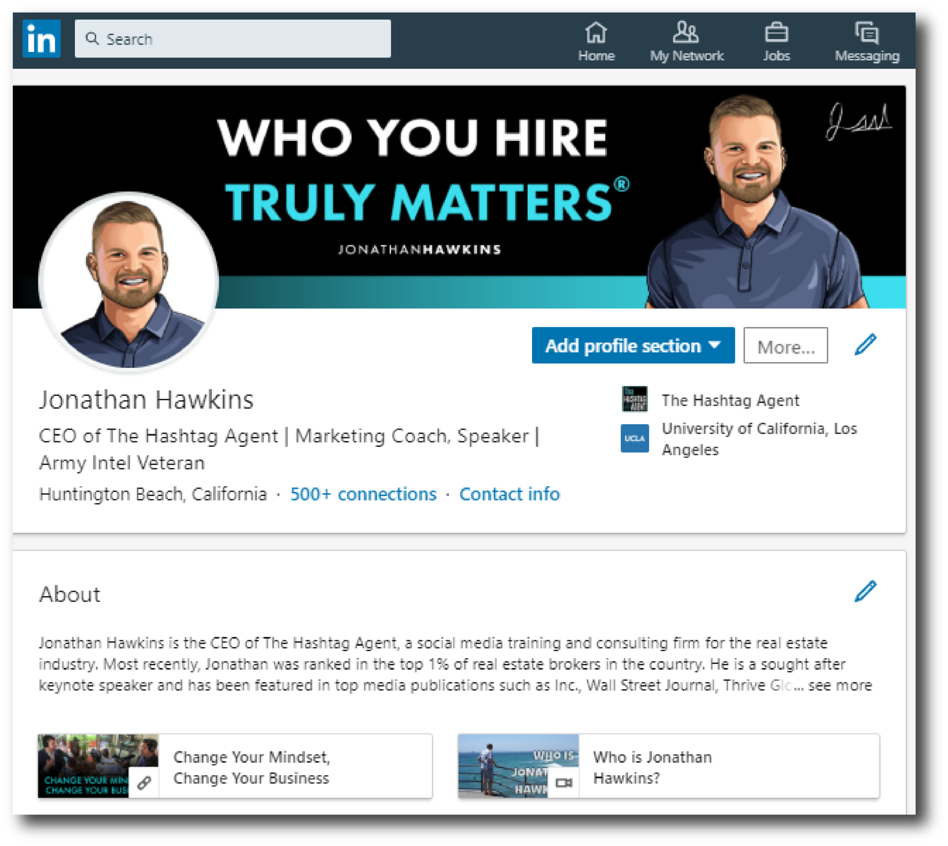Viewport: 948px width, 846px height.
Task: Click the headline CEO of The Hashtag Agent
Action: click(289, 449)
